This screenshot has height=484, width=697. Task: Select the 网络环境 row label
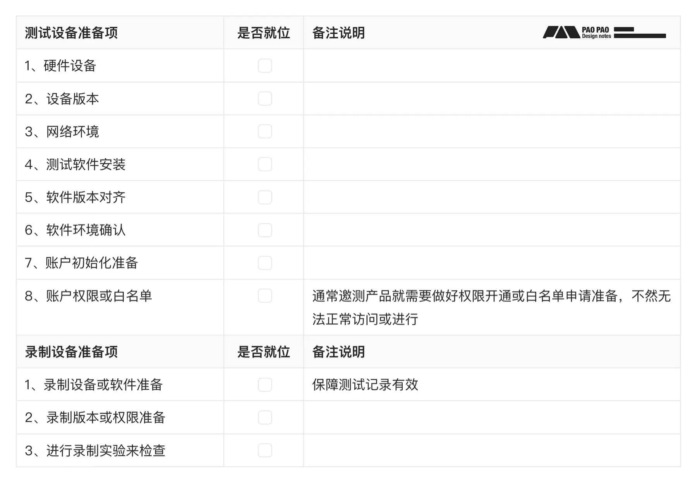coord(72,132)
